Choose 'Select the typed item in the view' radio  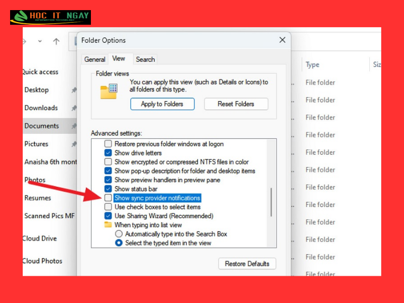pyautogui.click(x=119, y=243)
